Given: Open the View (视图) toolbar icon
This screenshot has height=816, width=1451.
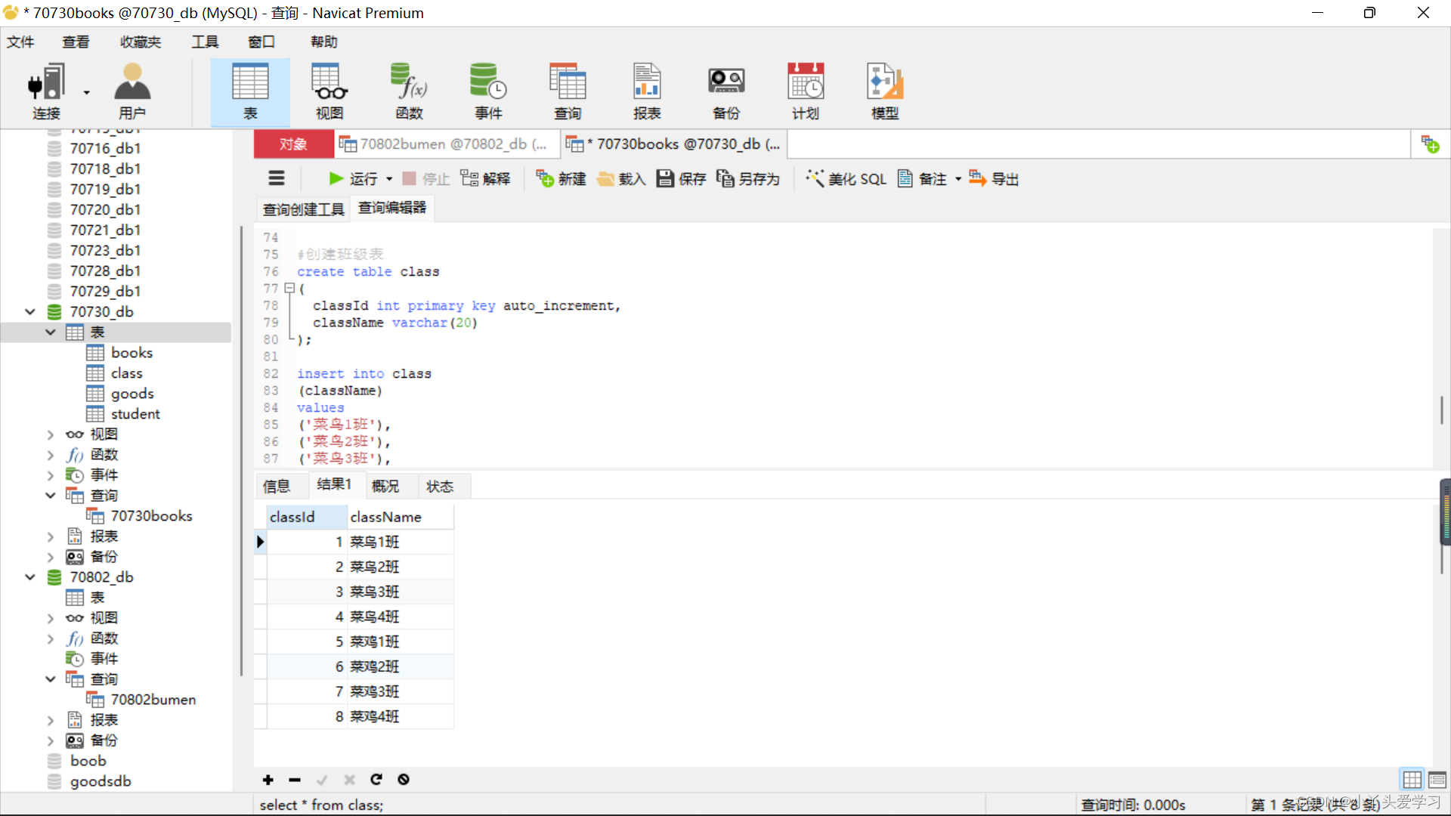Looking at the screenshot, I should coord(329,91).
